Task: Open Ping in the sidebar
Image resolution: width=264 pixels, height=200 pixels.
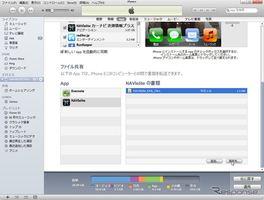Action: click(x=12, y=64)
